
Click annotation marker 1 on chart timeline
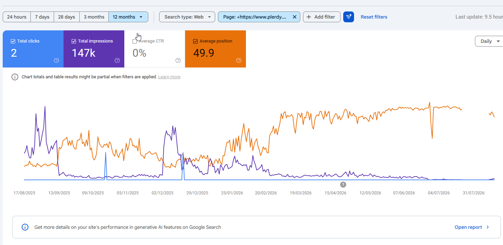[x=343, y=184]
